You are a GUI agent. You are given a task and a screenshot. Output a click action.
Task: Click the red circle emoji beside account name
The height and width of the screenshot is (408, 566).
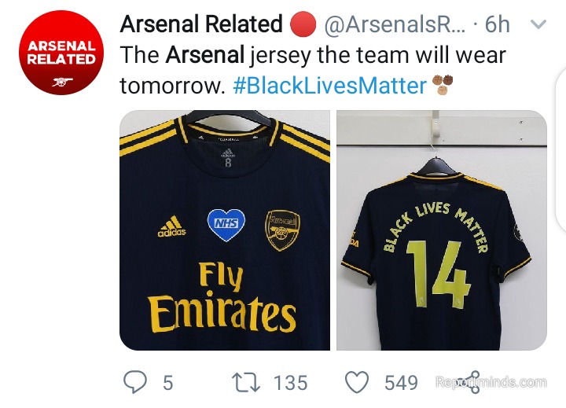(303, 25)
